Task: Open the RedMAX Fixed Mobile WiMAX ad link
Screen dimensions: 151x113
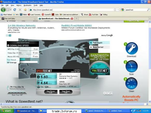Action: (x=77, y=25)
